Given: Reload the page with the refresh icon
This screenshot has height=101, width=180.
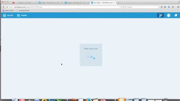Looking at the screenshot, I should tap(121, 7).
